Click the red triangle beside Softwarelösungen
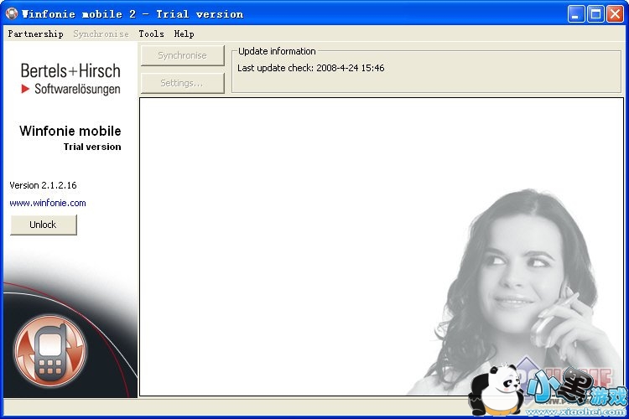 pyautogui.click(x=26, y=89)
